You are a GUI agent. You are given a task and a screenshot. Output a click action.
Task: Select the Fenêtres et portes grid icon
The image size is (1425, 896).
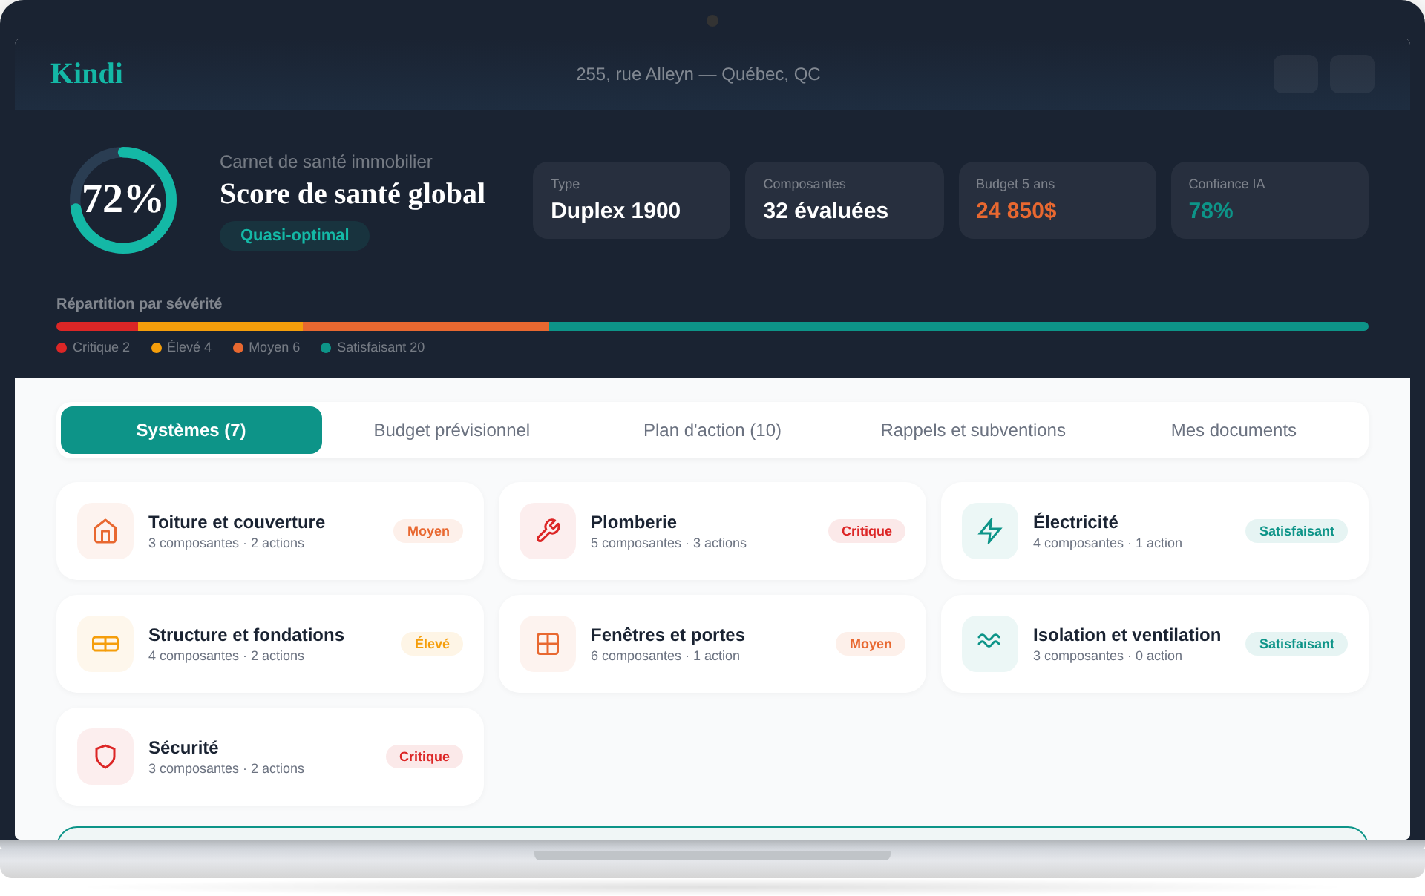pyautogui.click(x=547, y=644)
